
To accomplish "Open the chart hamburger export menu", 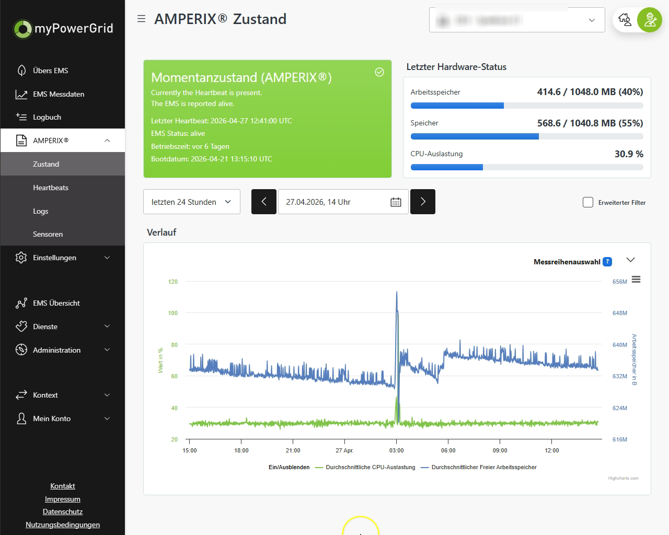I will 636,280.
